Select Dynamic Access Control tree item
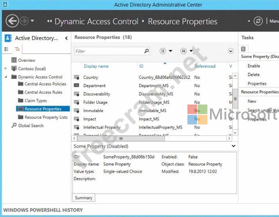Image resolution: width=279 pixels, height=217 pixels. [40, 77]
